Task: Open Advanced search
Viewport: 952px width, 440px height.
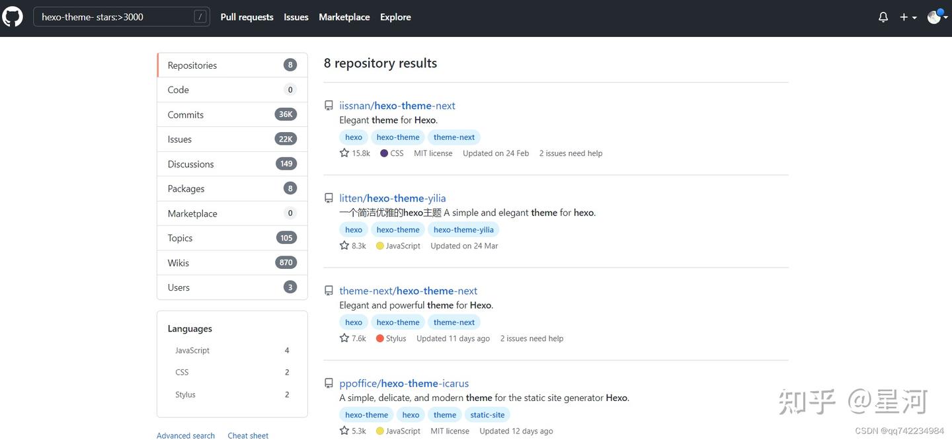Action: tap(185, 435)
